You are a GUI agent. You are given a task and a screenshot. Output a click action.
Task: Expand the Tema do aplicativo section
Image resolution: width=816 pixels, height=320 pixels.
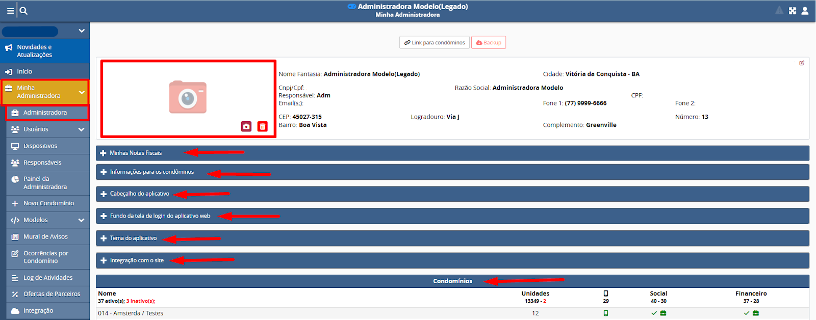tap(133, 238)
